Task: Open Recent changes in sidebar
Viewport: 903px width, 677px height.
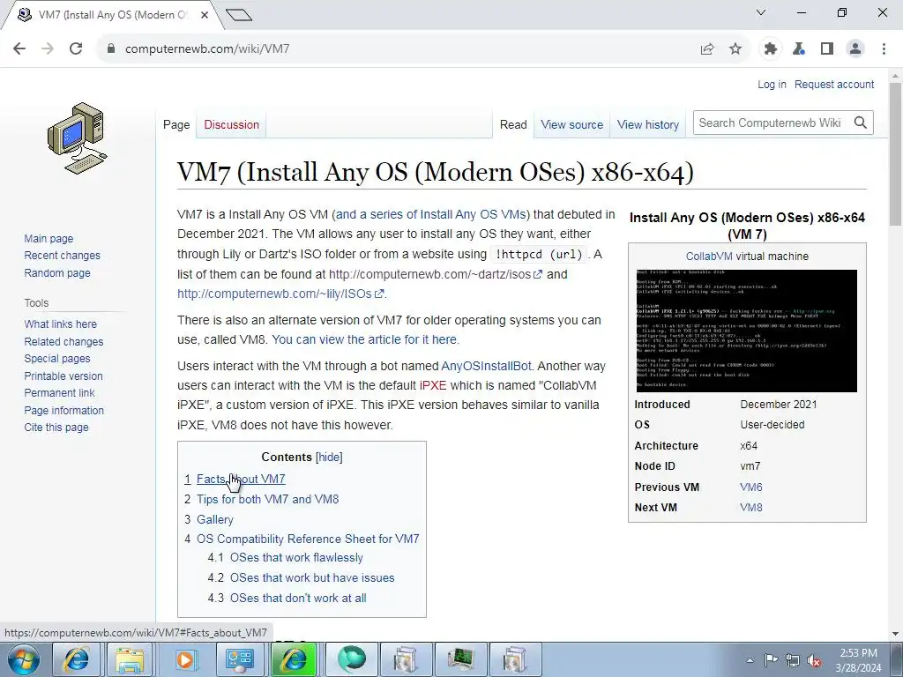Action: (x=63, y=255)
